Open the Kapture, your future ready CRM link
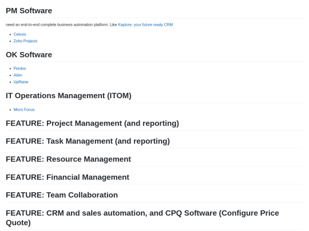Image resolution: width=309 pixels, height=231 pixels. coord(145,25)
